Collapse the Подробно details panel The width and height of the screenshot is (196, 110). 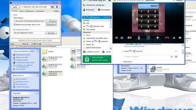[x=37, y=93]
